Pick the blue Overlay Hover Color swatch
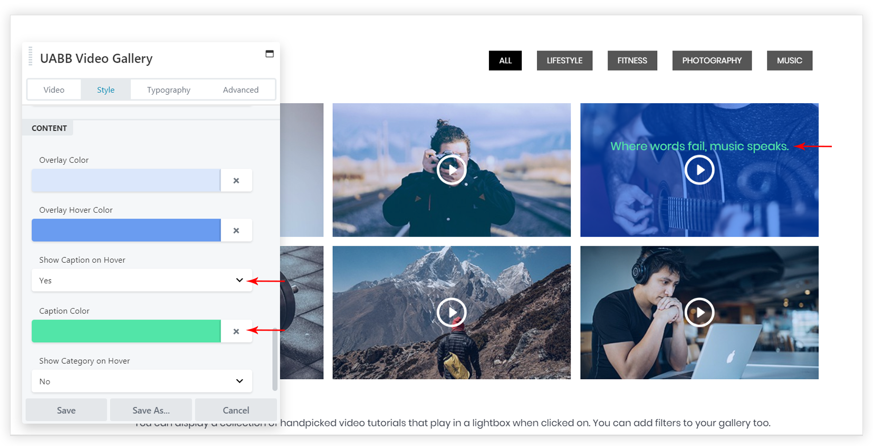 tap(126, 230)
